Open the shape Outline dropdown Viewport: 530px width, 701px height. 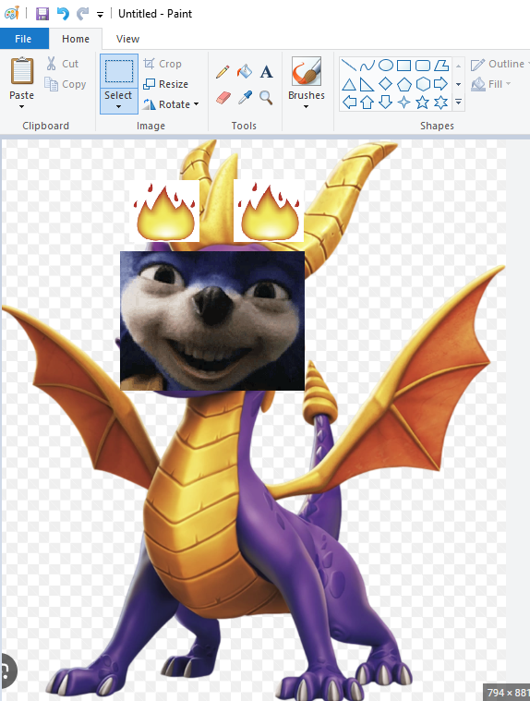click(500, 64)
